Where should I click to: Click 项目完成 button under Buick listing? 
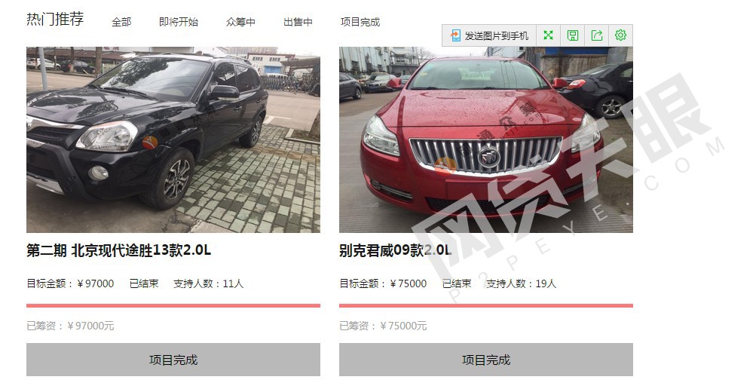[486, 360]
